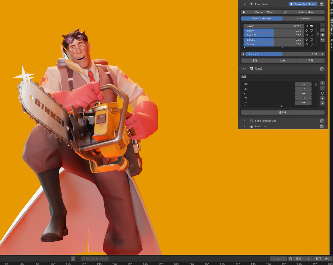Remove pose with the minus icon
This screenshot has width=333, height=265.
pos(322,88)
